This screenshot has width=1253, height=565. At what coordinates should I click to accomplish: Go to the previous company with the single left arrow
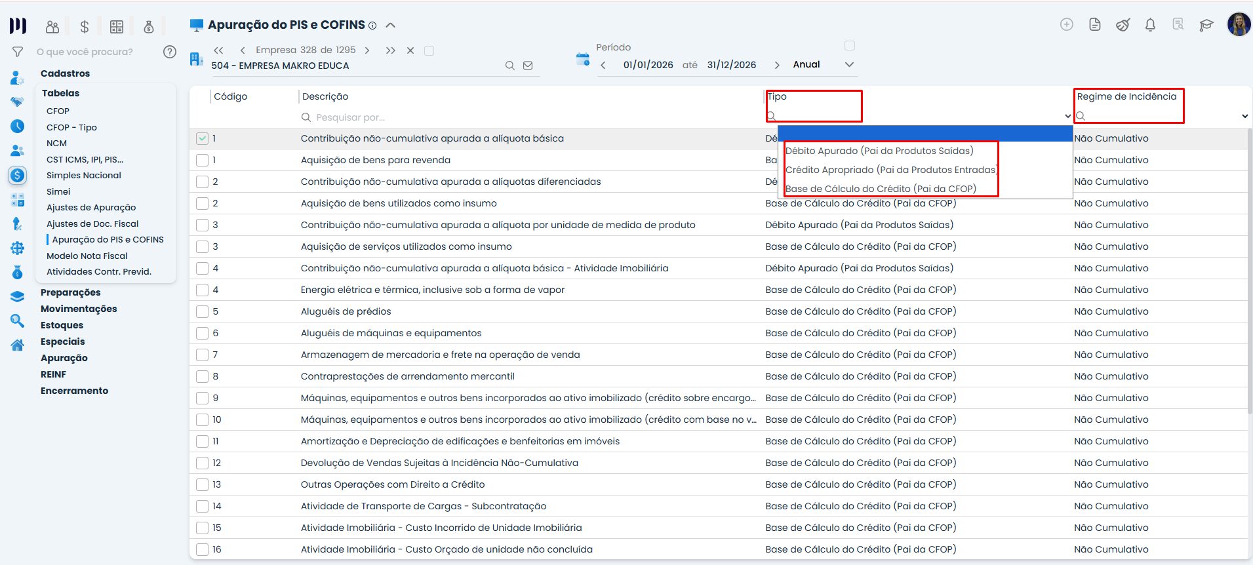click(243, 50)
